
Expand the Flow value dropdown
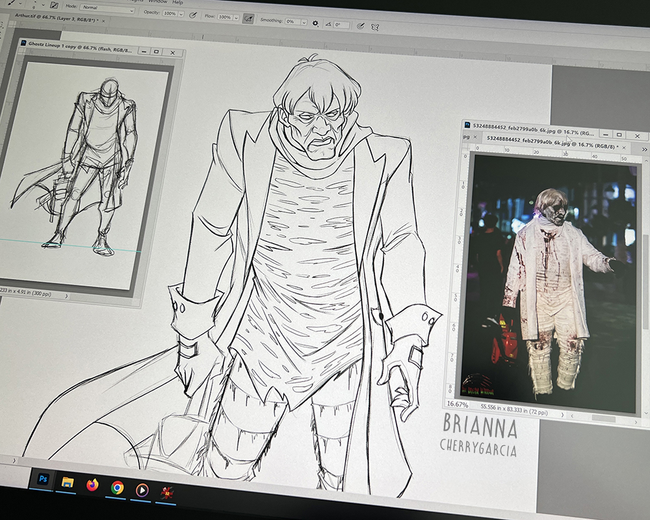(x=236, y=17)
